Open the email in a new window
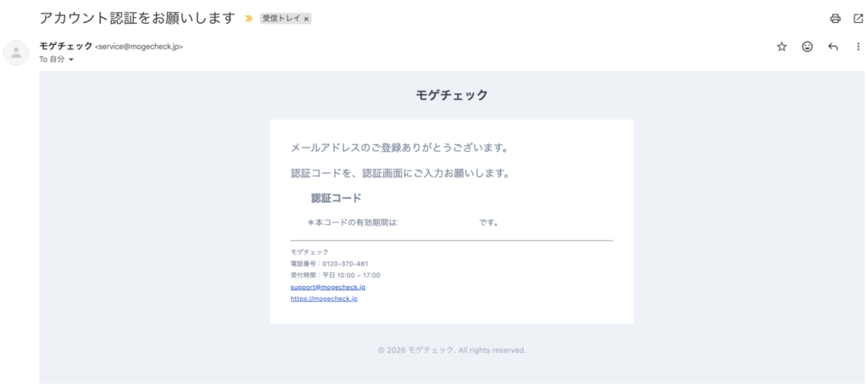 (x=858, y=18)
